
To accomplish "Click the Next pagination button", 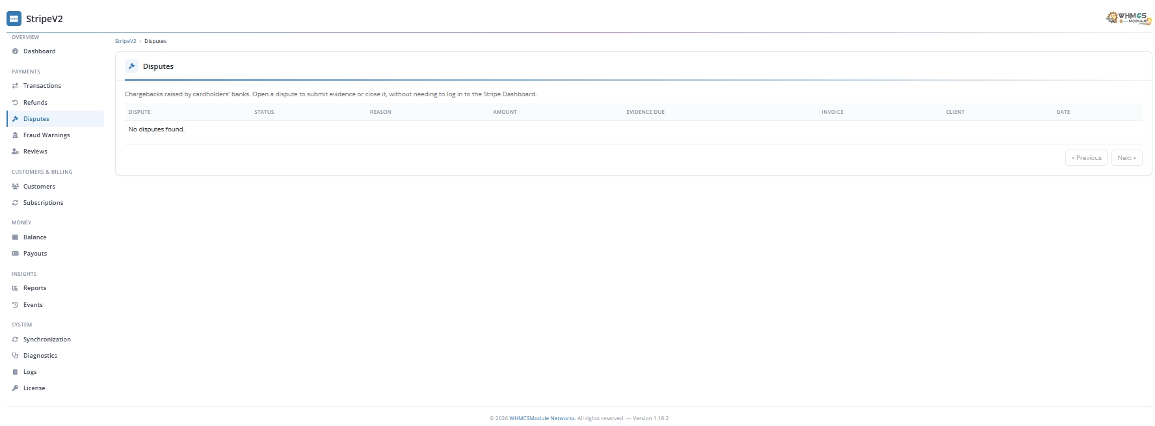I will (1127, 158).
